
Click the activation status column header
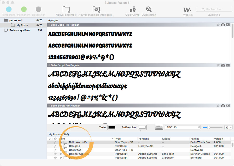click(50, 139)
